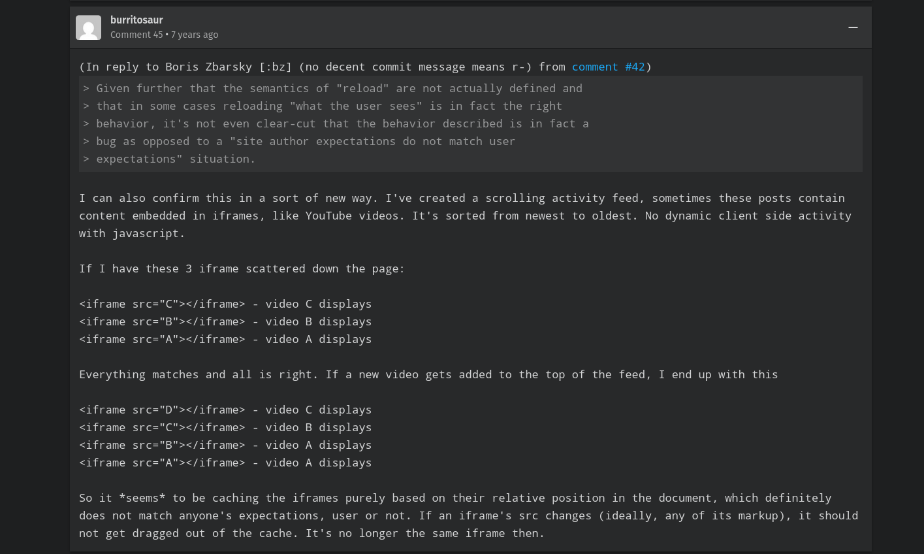
Task: Click the "7 years ago" timestamp
Action: pyautogui.click(x=195, y=35)
